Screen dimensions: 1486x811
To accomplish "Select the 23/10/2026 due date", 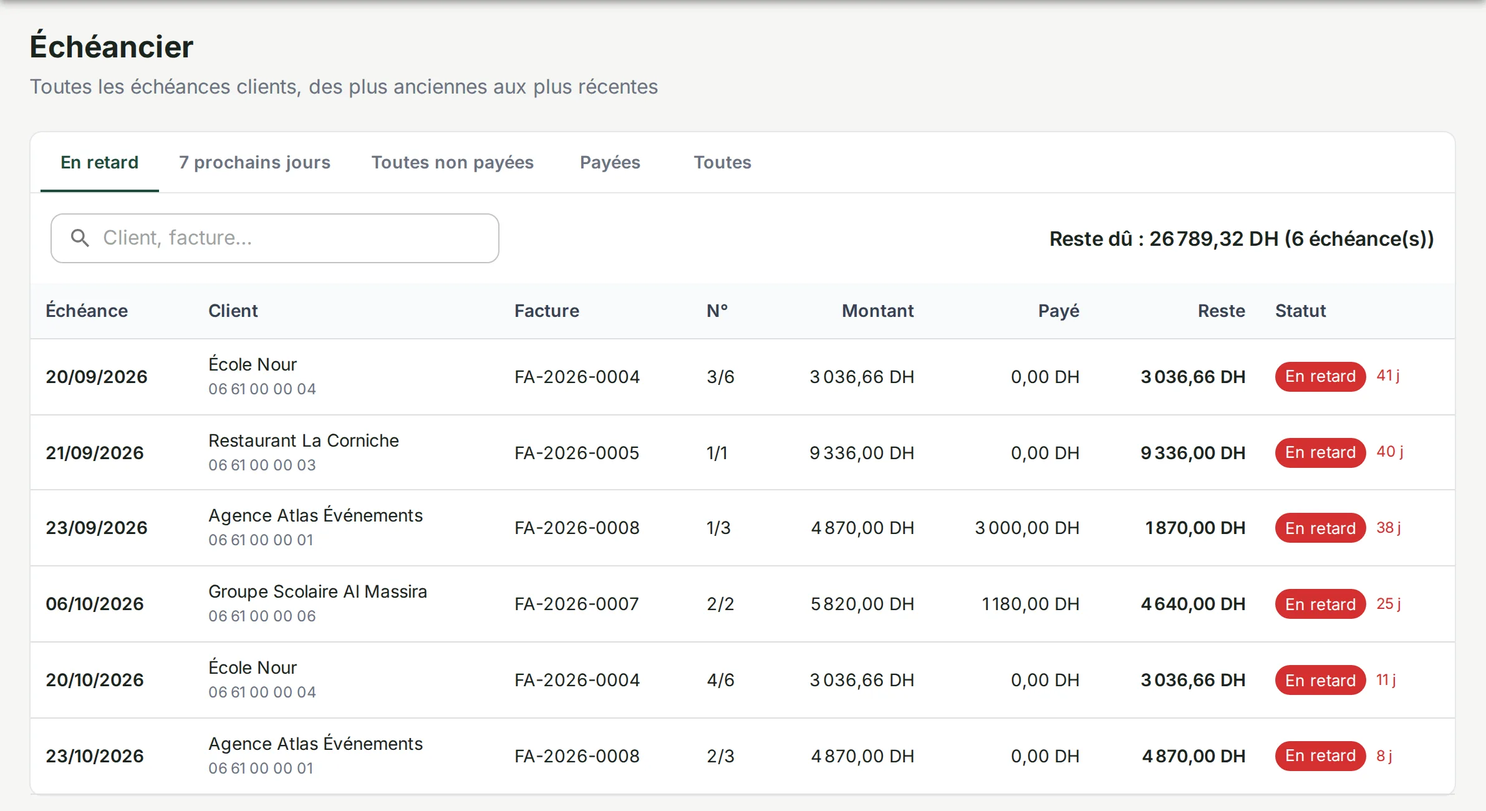I will (x=95, y=756).
